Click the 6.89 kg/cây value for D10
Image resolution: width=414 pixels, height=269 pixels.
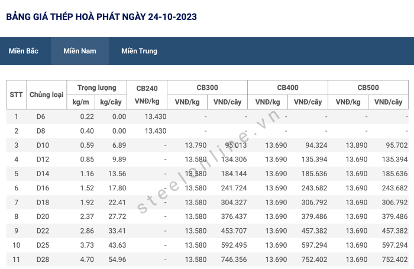click(x=119, y=145)
